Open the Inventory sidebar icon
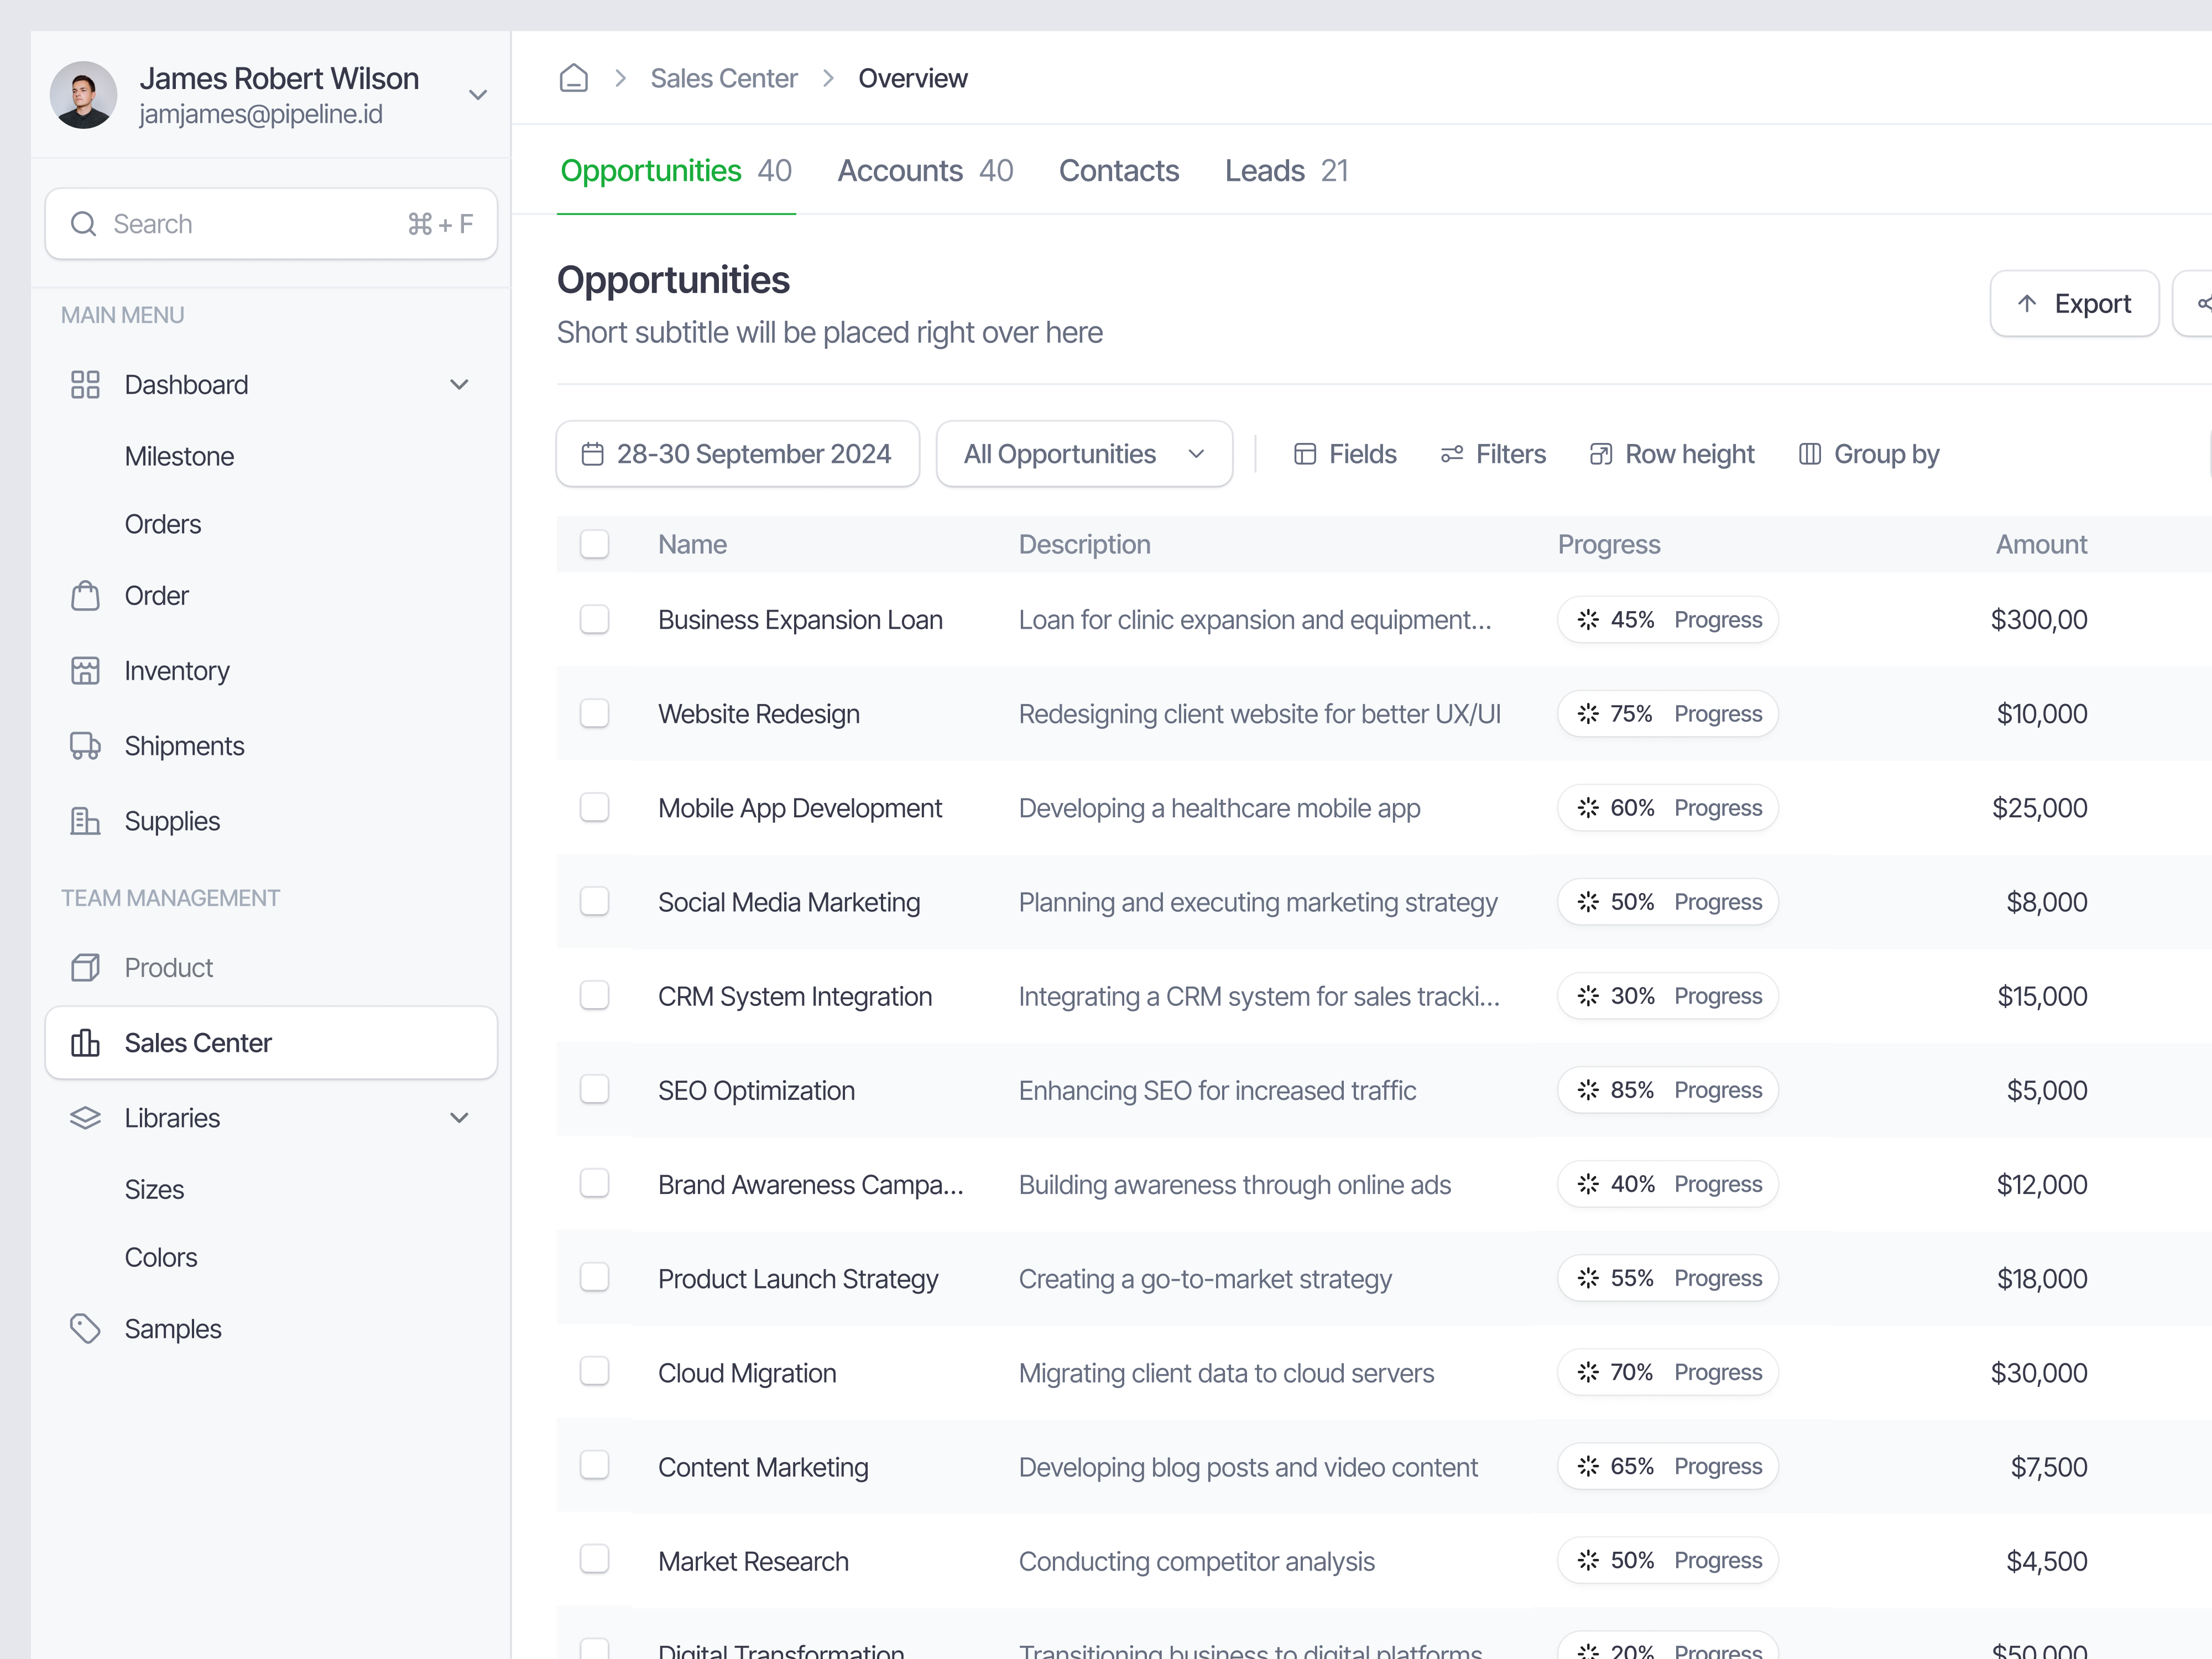 pyautogui.click(x=85, y=670)
